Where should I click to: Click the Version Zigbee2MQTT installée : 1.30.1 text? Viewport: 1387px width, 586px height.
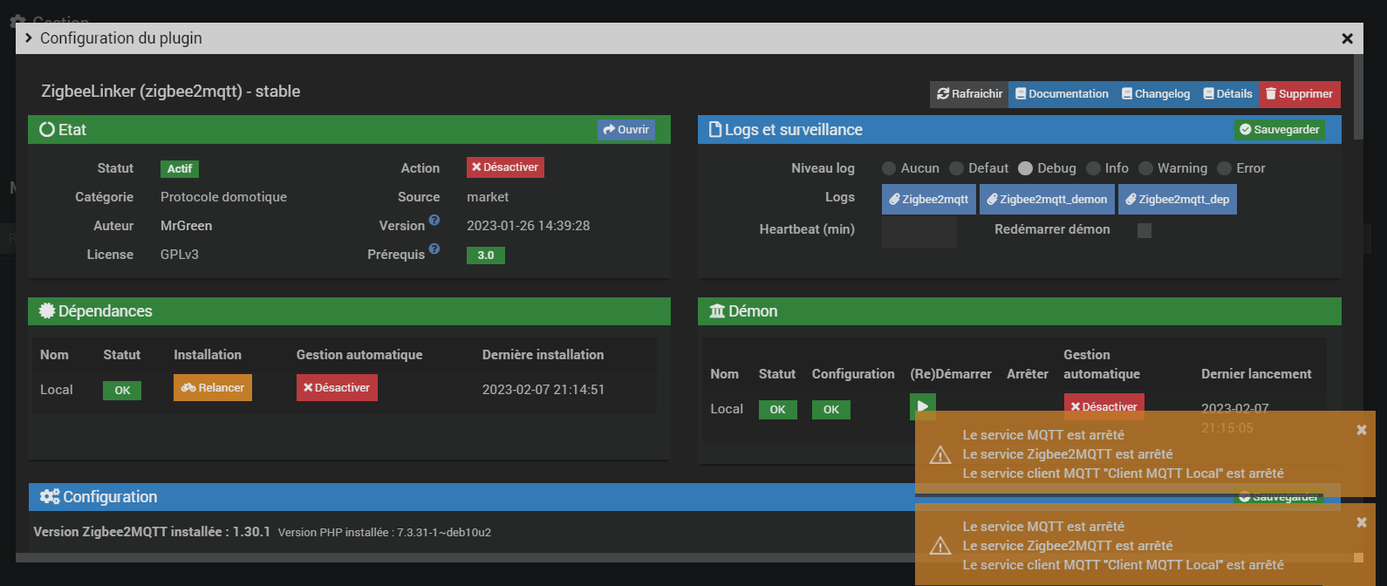[152, 532]
